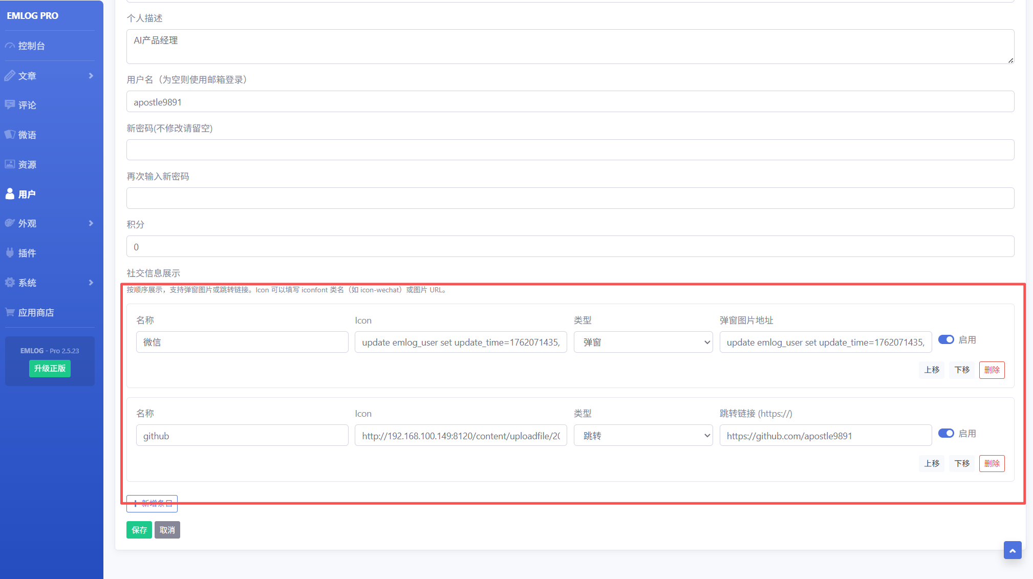Viewport: 1033px width, 579px height.
Task: Click the shopping cart icon 应用商店
Action: tap(10, 312)
